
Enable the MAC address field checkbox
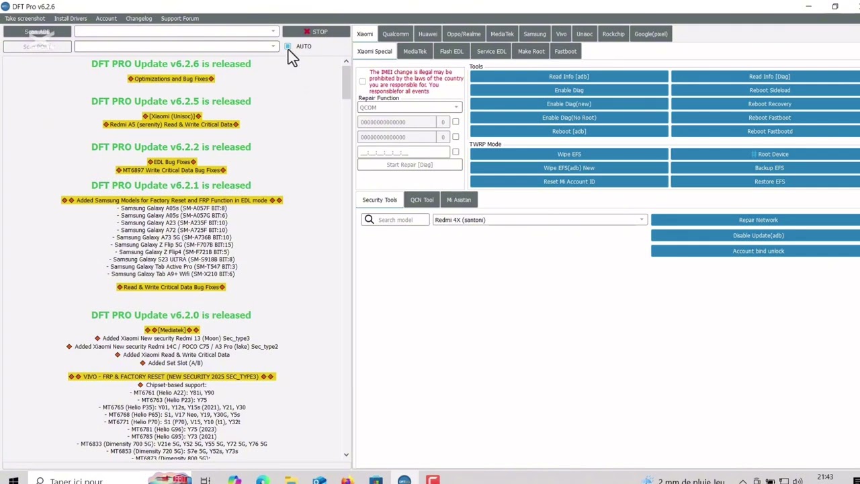[x=456, y=152]
